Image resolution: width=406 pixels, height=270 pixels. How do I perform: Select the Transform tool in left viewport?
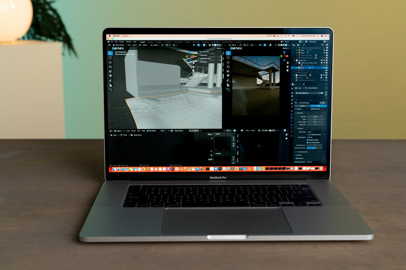110,76
